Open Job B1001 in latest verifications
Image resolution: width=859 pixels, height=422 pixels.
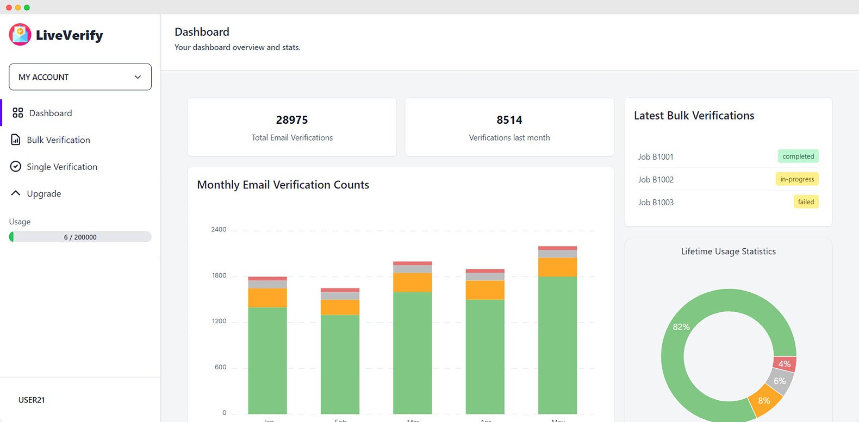[x=656, y=157]
